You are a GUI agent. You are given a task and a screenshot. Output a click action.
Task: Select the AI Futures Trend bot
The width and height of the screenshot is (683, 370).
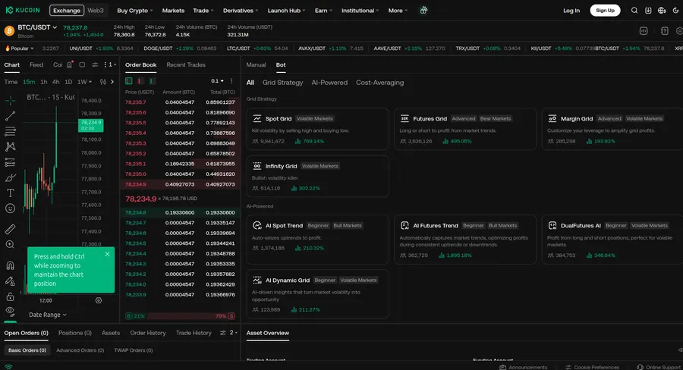[x=465, y=240]
